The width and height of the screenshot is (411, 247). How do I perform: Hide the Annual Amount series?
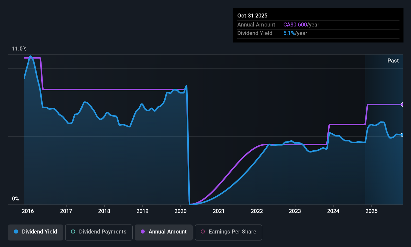pos(163,232)
